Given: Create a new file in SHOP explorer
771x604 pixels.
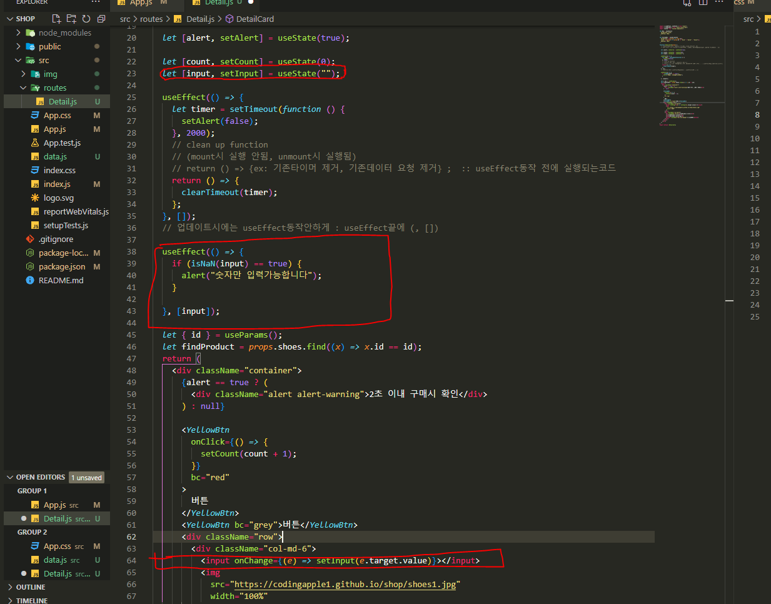Looking at the screenshot, I should pyautogui.click(x=56, y=19).
